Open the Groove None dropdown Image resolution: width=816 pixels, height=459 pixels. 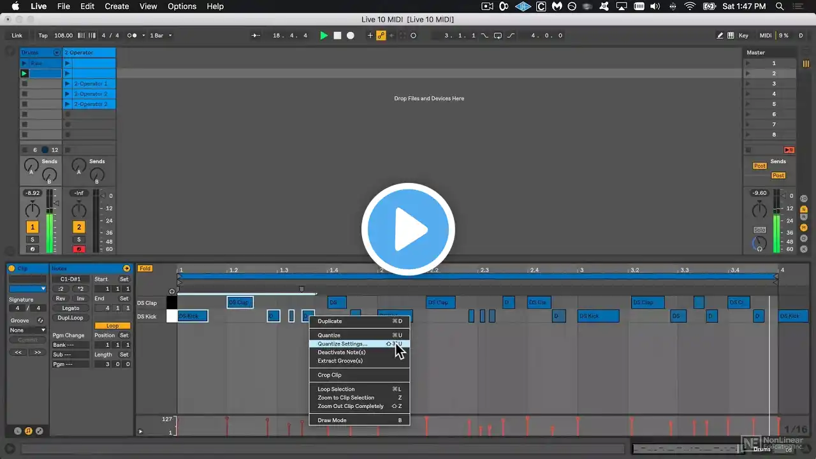tap(27, 330)
